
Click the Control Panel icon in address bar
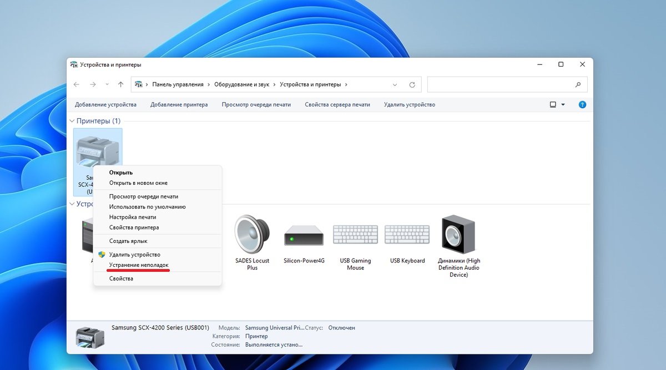[x=139, y=84]
